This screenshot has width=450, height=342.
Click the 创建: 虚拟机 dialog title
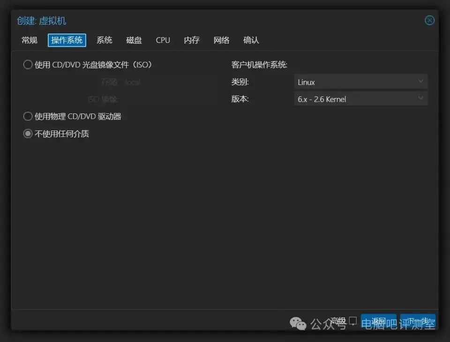[x=41, y=21]
